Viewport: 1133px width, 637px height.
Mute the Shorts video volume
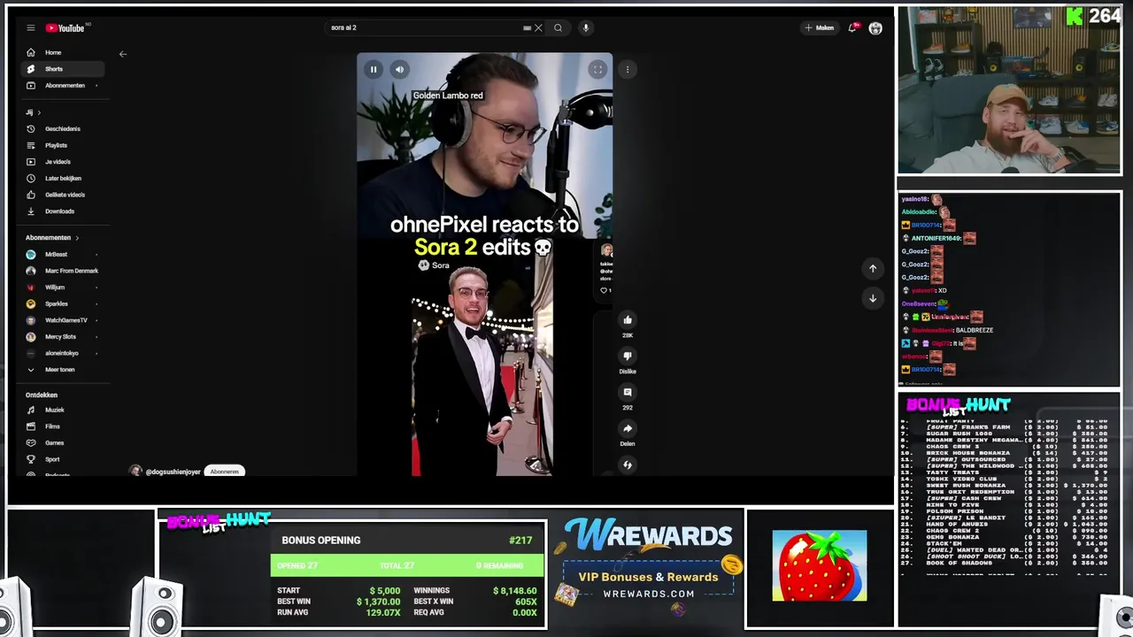coord(399,69)
